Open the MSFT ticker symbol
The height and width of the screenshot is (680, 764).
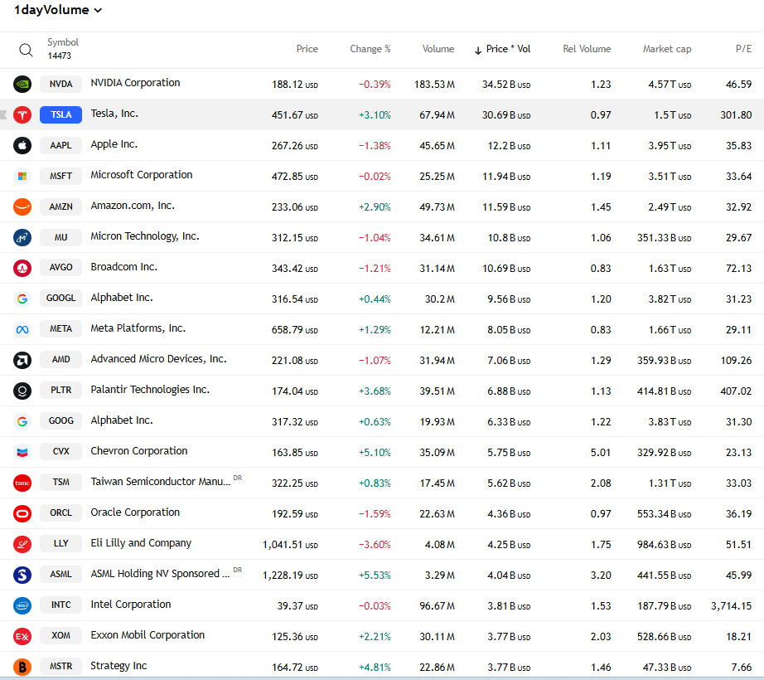61,176
